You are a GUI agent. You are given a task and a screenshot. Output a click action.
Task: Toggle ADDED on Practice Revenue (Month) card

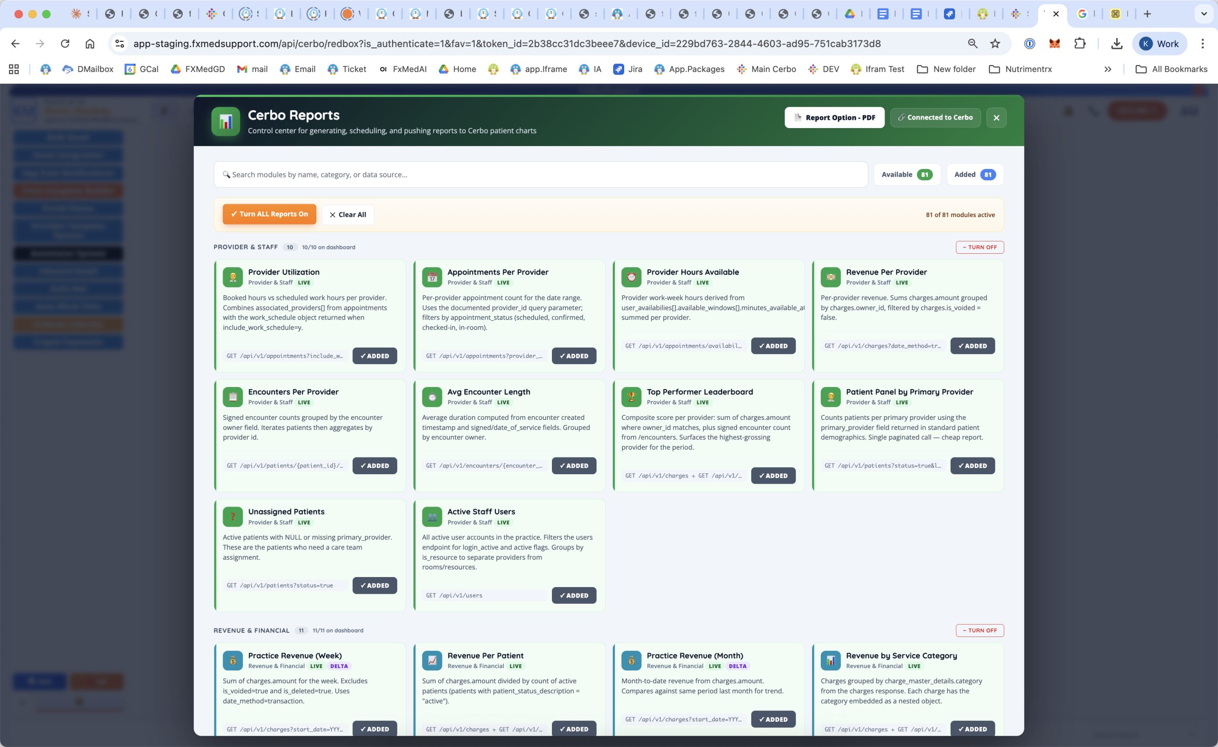pos(773,719)
